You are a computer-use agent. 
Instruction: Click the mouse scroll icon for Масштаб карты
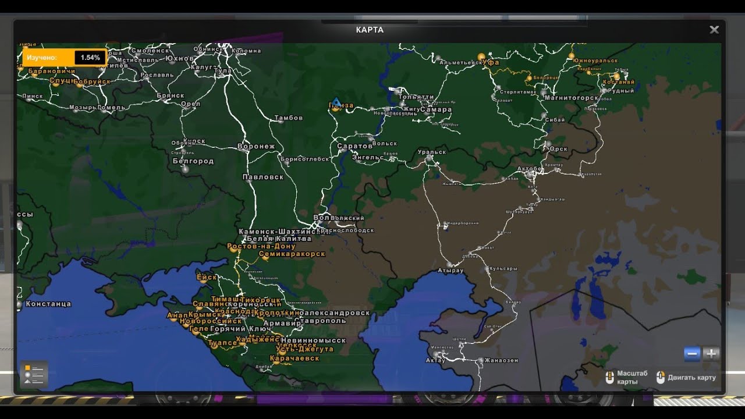[x=609, y=378]
